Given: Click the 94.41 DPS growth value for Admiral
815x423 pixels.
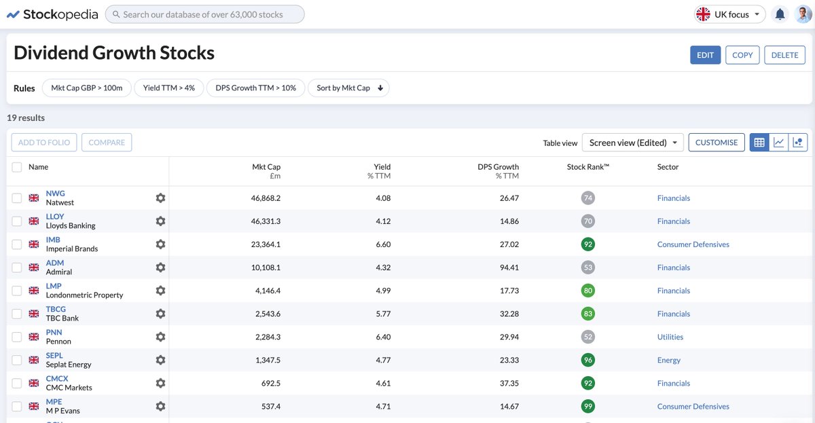Looking at the screenshot, I should pyautogui.click(x=509, y=268).
